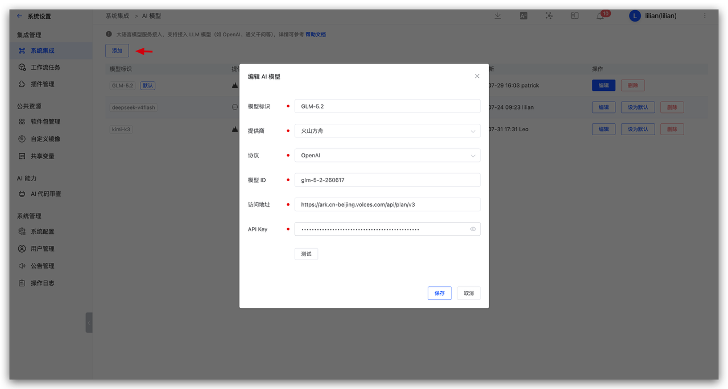Click the user avatar L icon
This screenshot has width=728, height=389.
click(x=635, y=16)
